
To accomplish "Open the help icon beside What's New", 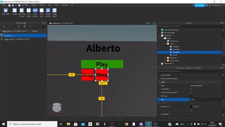I will 206,5.
